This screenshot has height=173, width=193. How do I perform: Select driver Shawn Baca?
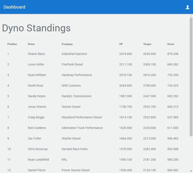coord(36,54)
